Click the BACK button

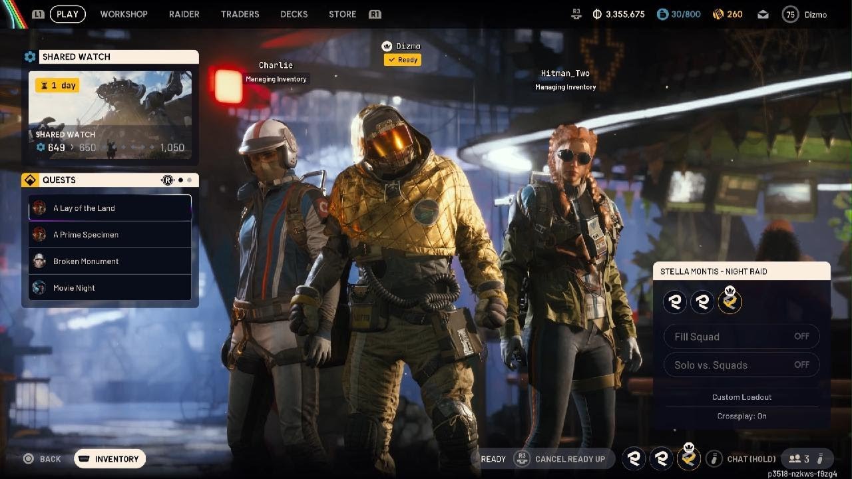(x=43, y=459)
